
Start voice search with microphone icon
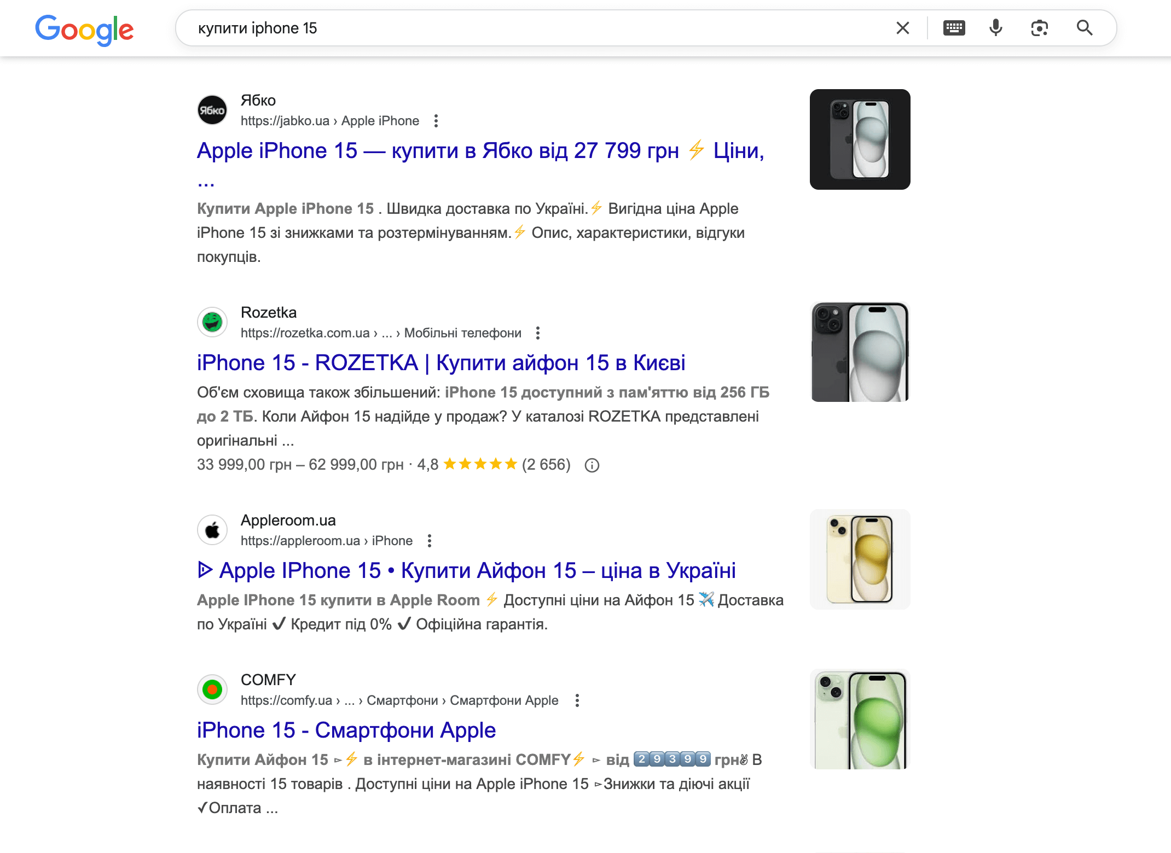996,28
